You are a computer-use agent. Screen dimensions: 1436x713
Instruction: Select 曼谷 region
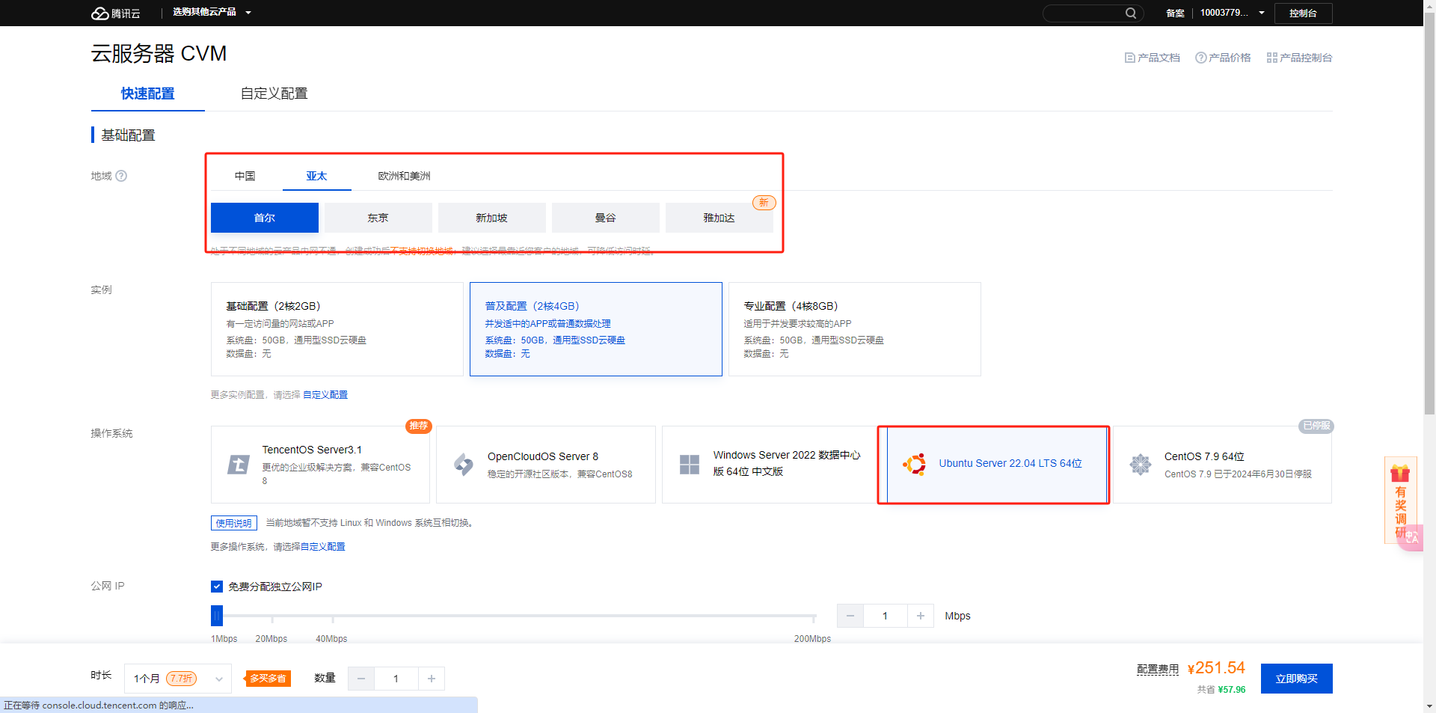point(606,218)
